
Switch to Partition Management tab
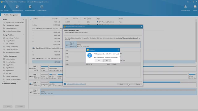pos(11,15)
